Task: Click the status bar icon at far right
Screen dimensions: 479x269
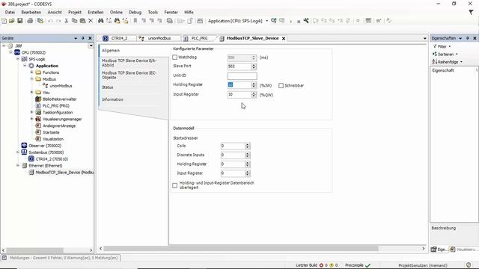Action: (469, 265)
